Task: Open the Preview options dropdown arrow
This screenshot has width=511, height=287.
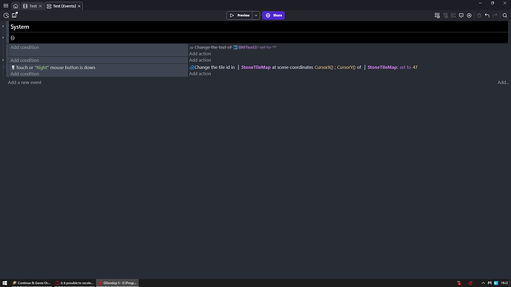Action: (255, 16)
